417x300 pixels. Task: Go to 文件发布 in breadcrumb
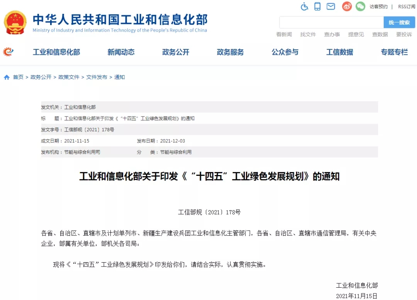click(x=97, y=77)
